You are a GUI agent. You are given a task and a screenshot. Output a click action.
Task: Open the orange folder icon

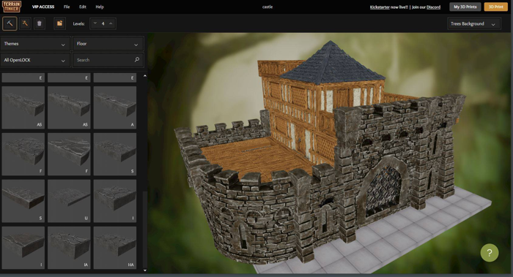tap(59, 23)
